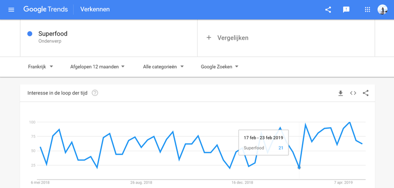Open the Afgelopen 12 maanden dropdown
394x188 pixels.
coord(97,67)
